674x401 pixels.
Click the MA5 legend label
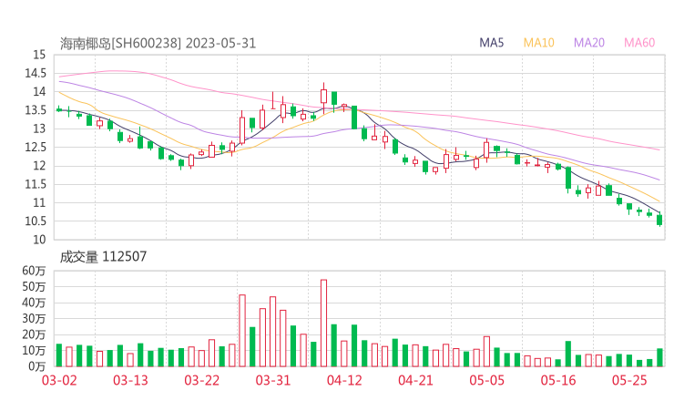click(491, 43)
